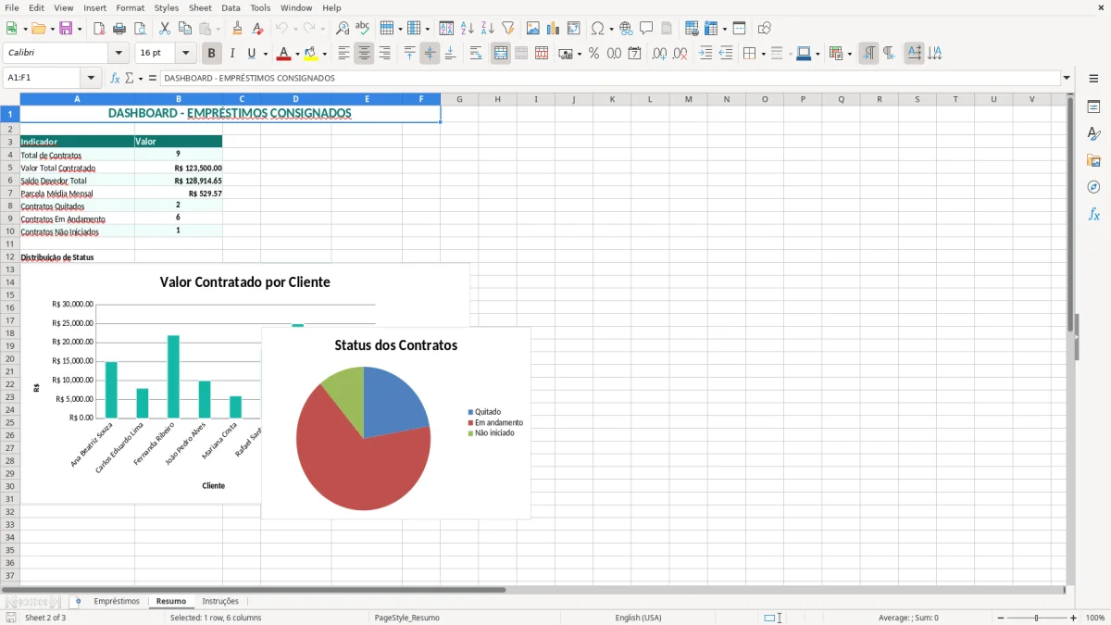
Task: Click Delete Decimal Place icon
Action: tap(680, 54)
